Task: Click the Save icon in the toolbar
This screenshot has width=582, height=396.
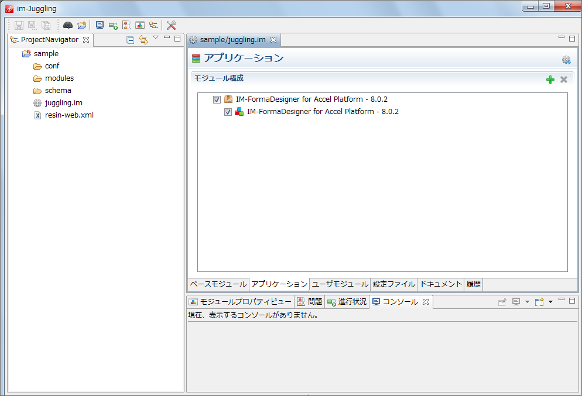Action: point(19,25)
